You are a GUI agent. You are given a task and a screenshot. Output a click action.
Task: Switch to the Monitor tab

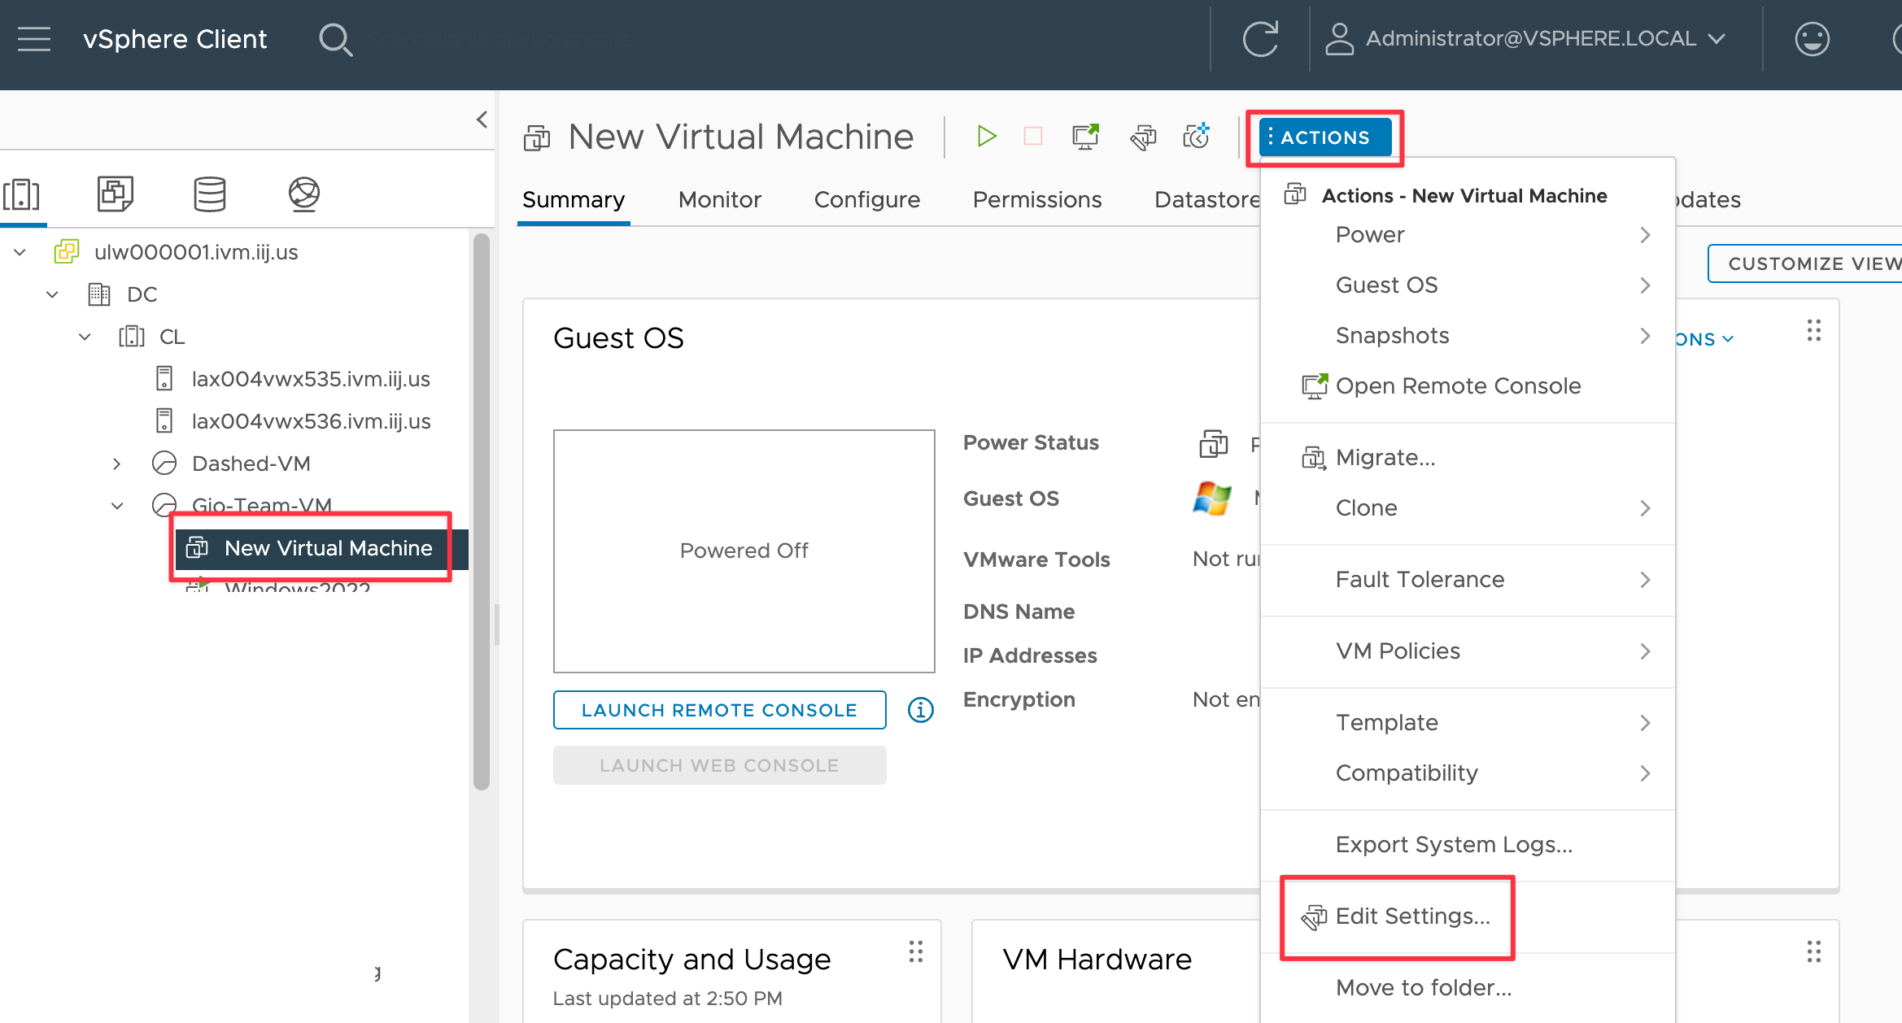(720, 199)
